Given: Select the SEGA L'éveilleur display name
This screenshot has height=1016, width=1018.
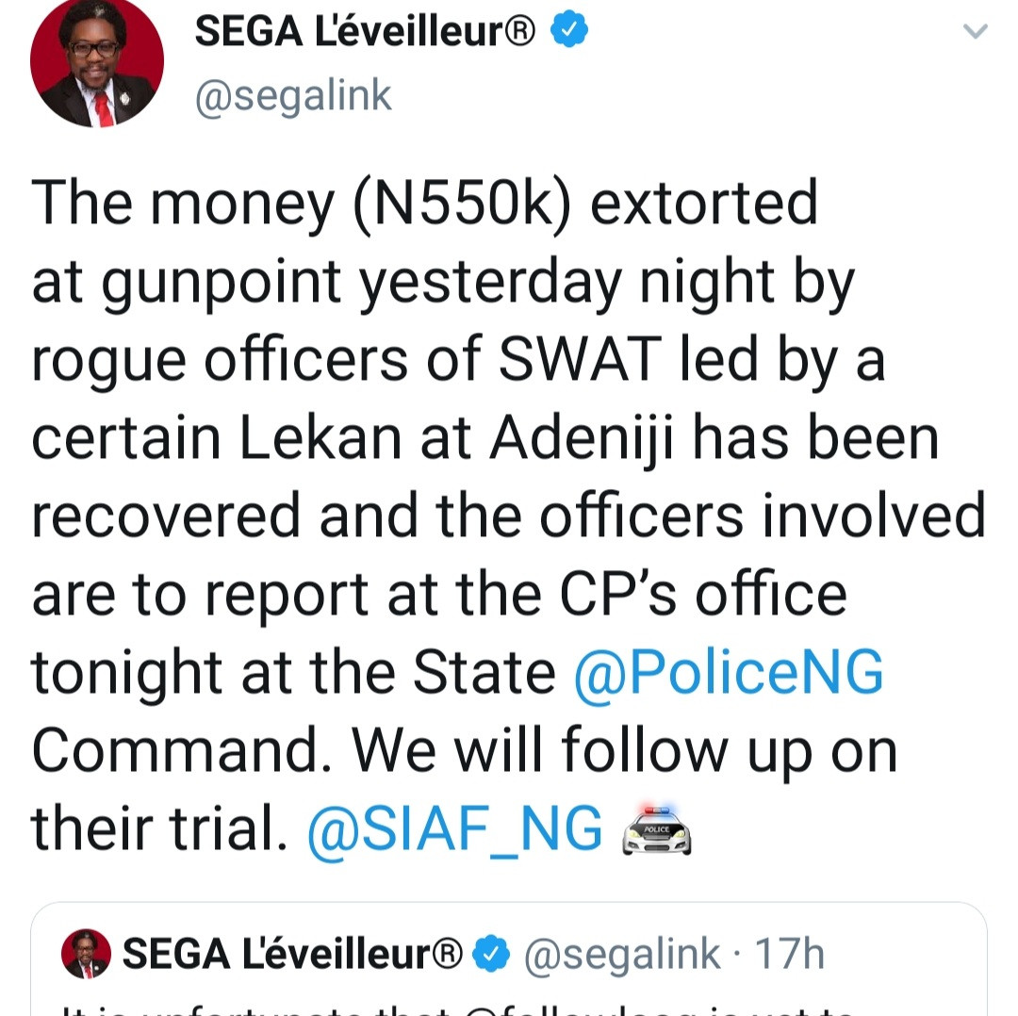Looking at the screenshot, I should tap(363, 28).
